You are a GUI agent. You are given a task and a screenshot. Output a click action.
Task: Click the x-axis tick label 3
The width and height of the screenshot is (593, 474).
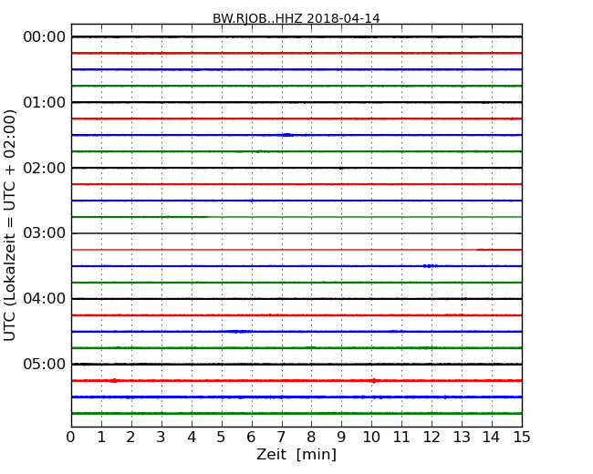[161, 438]
